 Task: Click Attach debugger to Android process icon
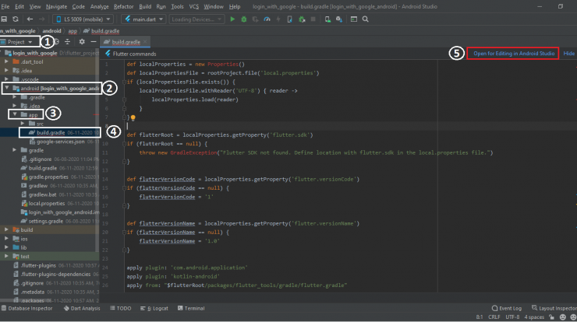click(x=289, y=19)
